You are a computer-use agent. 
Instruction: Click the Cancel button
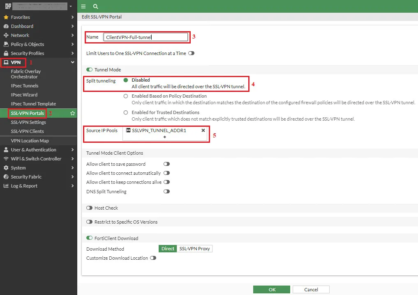click(311, 290)
